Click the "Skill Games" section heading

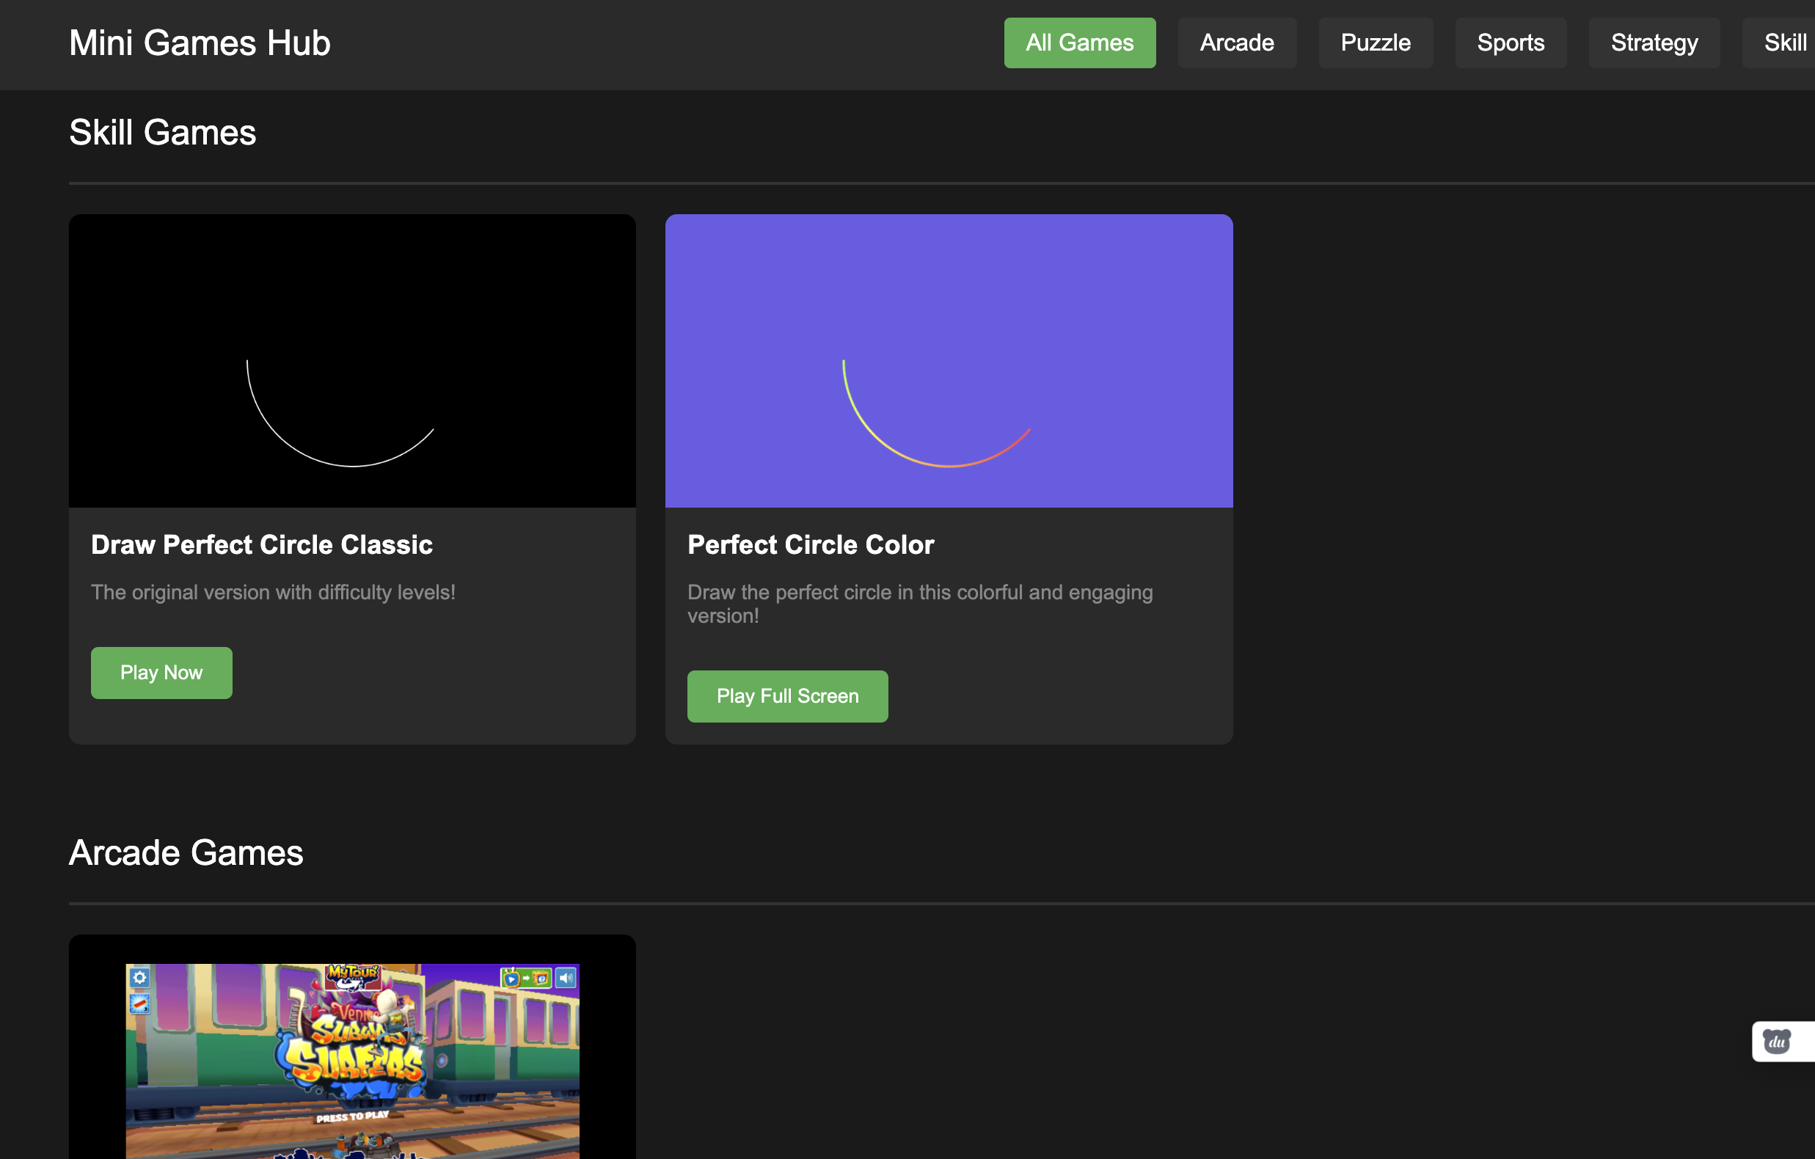click(x=163, y=133)
